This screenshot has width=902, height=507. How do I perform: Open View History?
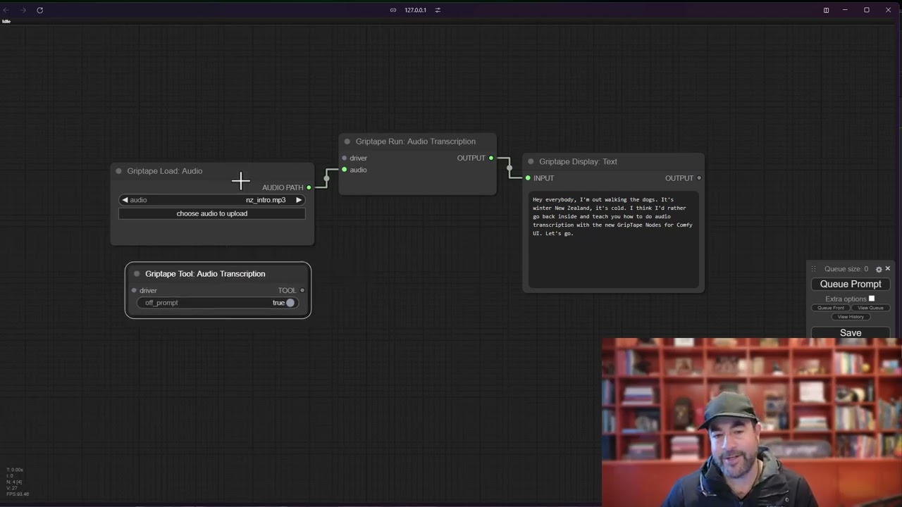(851, 317)
